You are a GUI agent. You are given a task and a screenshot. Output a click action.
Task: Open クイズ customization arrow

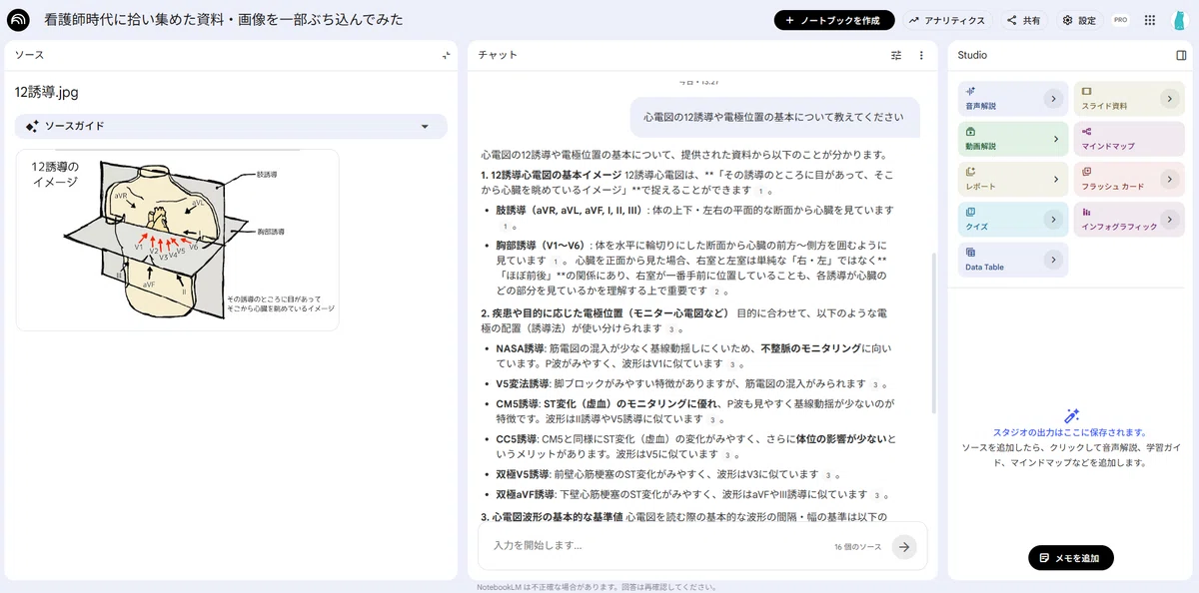tap(1052, 220)
